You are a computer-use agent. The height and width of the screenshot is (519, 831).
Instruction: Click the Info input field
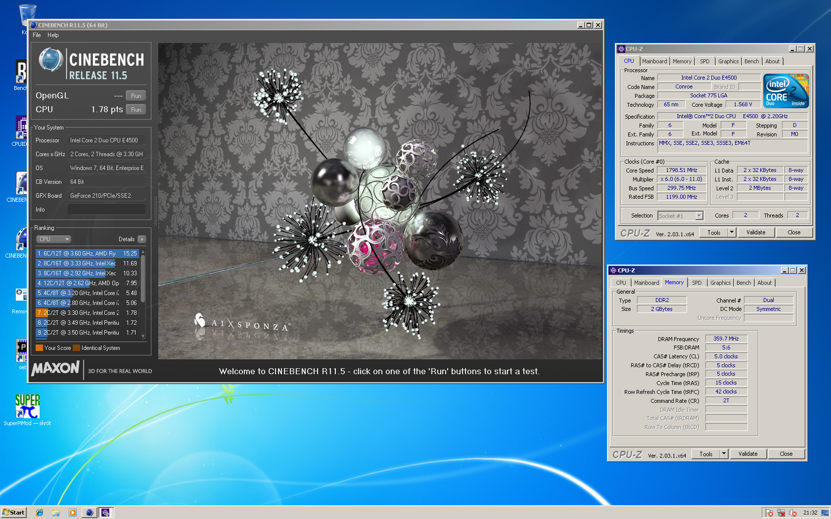coord(107,210)
